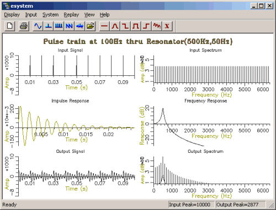Select the red high-pass filter icon

coord(146,26)
